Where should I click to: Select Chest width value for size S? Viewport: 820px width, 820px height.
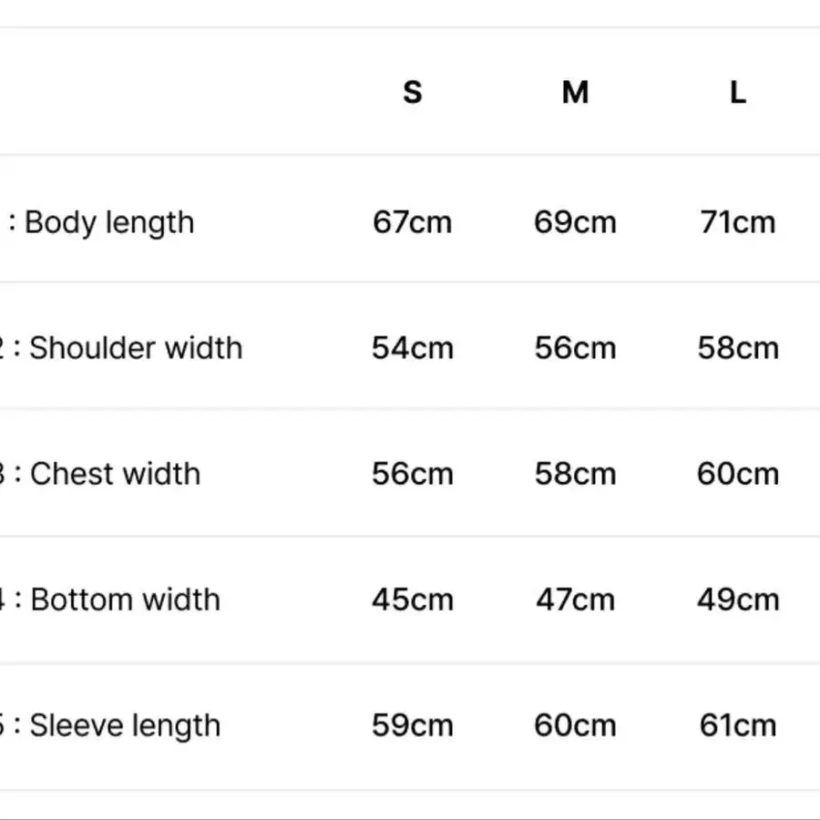click(412, 474)
